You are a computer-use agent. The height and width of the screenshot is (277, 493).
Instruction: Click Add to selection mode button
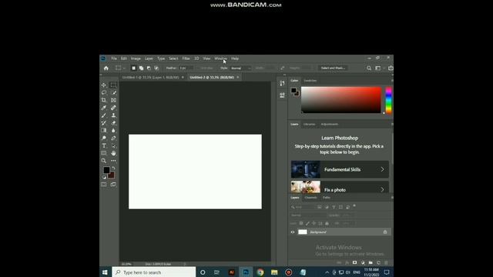[x=141, y=68]
